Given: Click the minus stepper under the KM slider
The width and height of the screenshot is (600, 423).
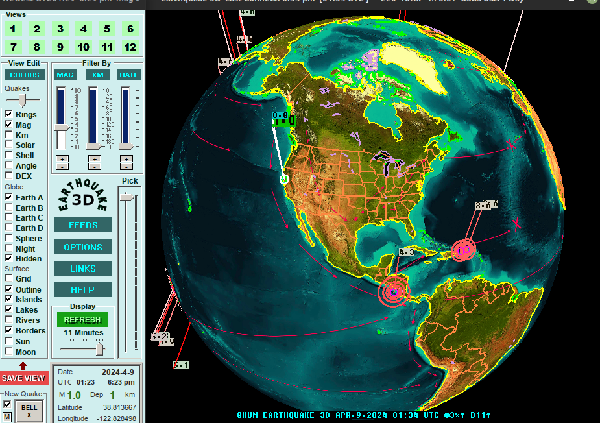Looking at the screenshot, I should pyautogui.click(x=95, y=167).
